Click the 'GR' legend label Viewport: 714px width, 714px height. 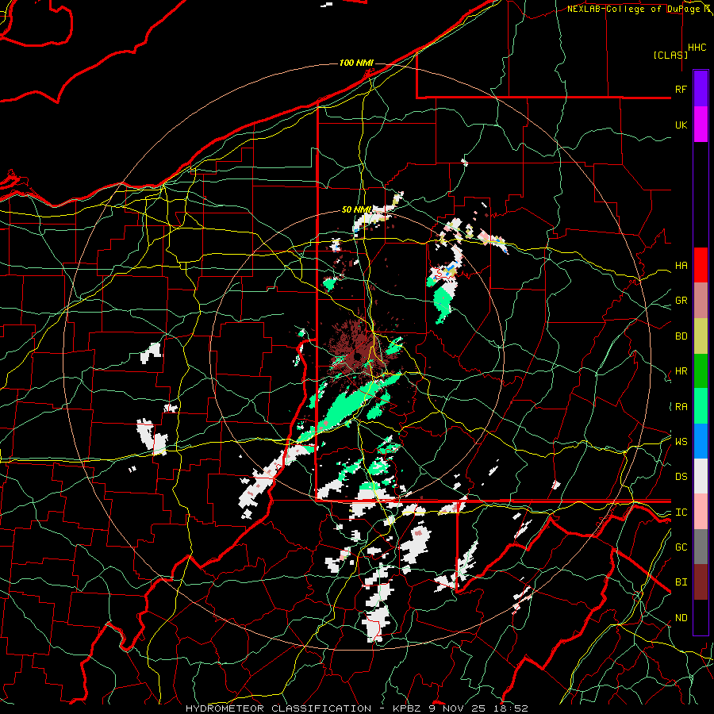[x=681, y=301]
